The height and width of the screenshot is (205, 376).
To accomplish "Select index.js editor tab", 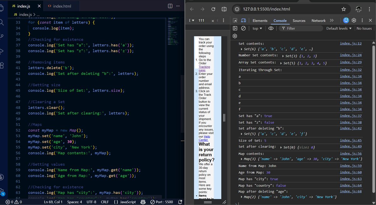I will point(24,6).
